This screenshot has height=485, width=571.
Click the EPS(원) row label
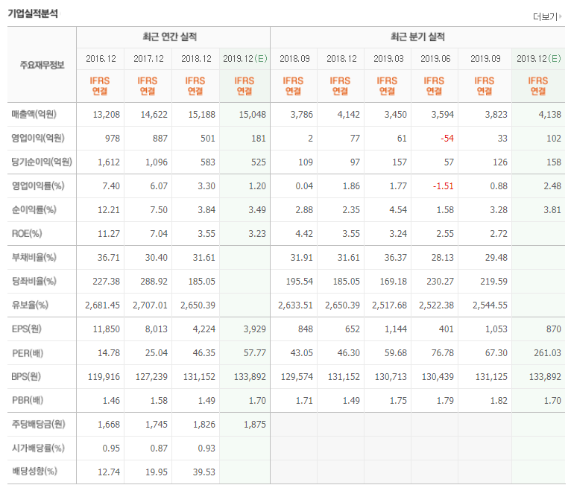(x=27, y=329)
